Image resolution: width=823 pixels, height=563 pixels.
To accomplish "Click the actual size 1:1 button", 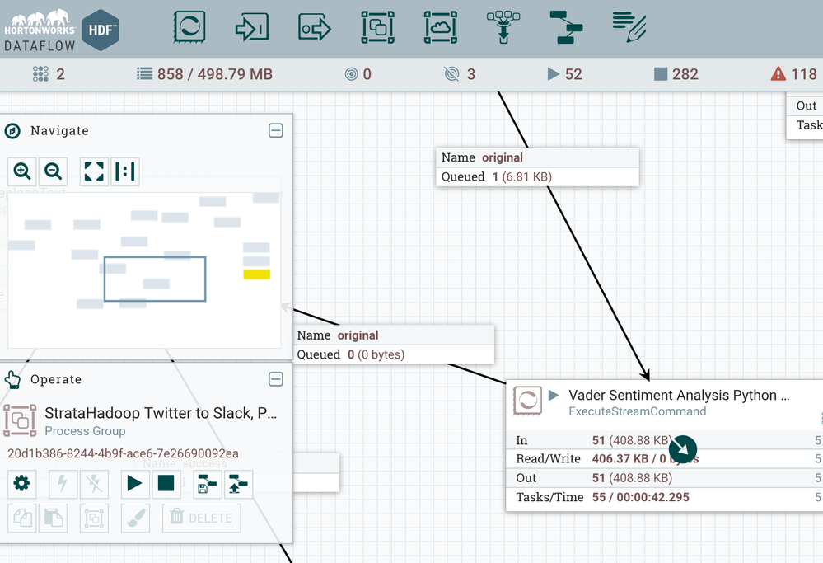I will tap(125, 171).
